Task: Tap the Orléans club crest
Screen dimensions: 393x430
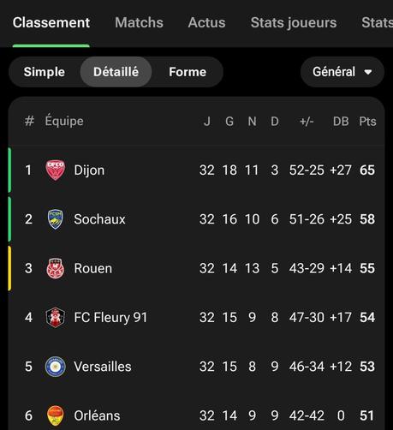Action: coord(56,415)
